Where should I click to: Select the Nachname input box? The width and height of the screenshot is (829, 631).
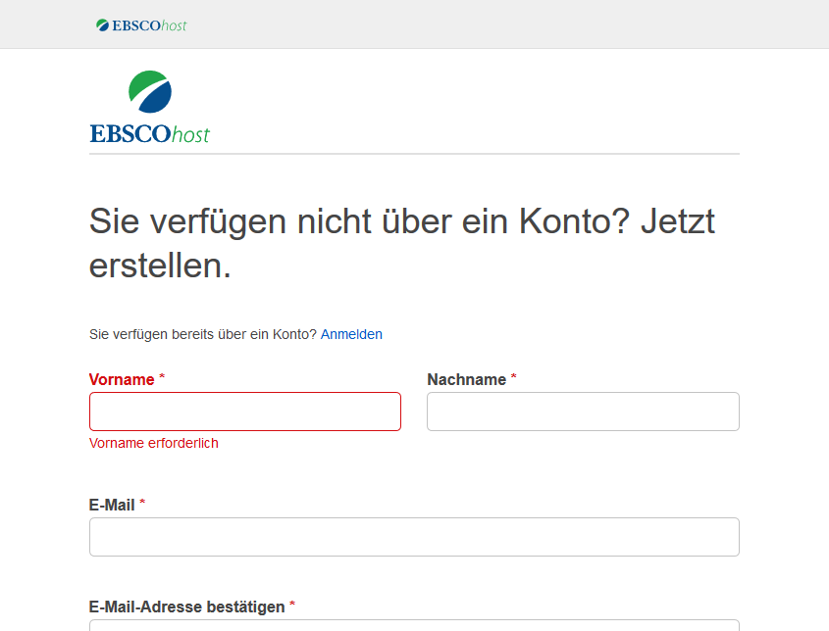click(x=583, y=412)
